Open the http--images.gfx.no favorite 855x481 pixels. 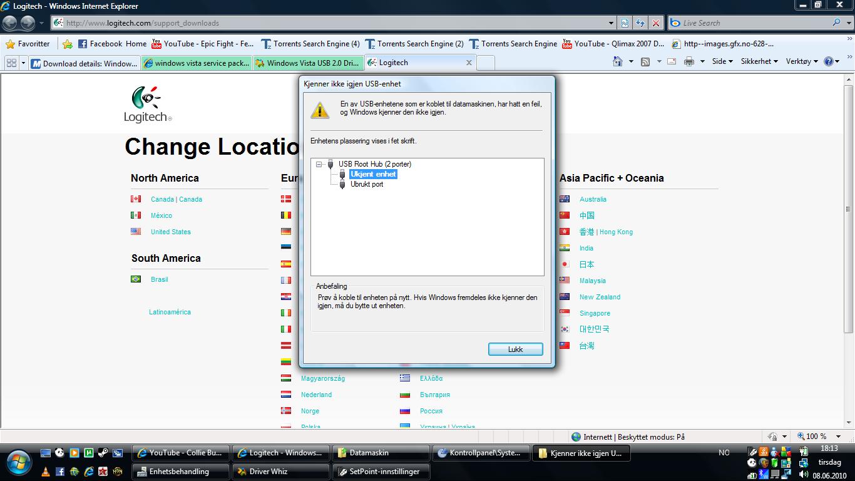[722, 44]
